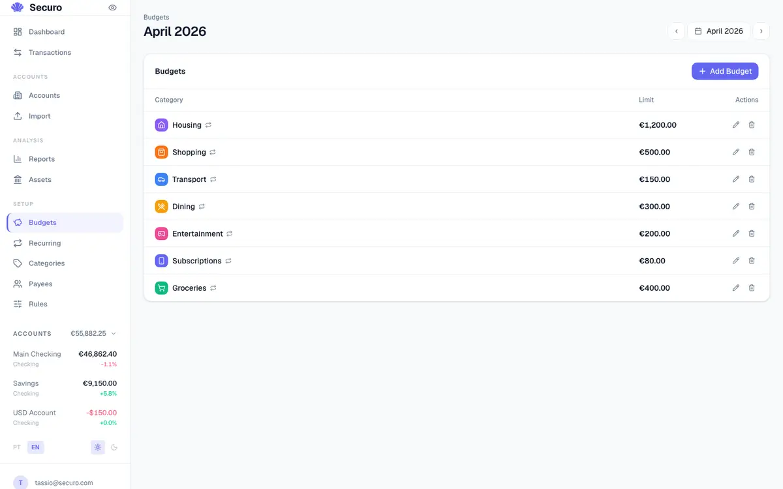The height and width of the screenshot is (489, 783).
Task: Navigate to Transactions
Action: pos(65,52)
